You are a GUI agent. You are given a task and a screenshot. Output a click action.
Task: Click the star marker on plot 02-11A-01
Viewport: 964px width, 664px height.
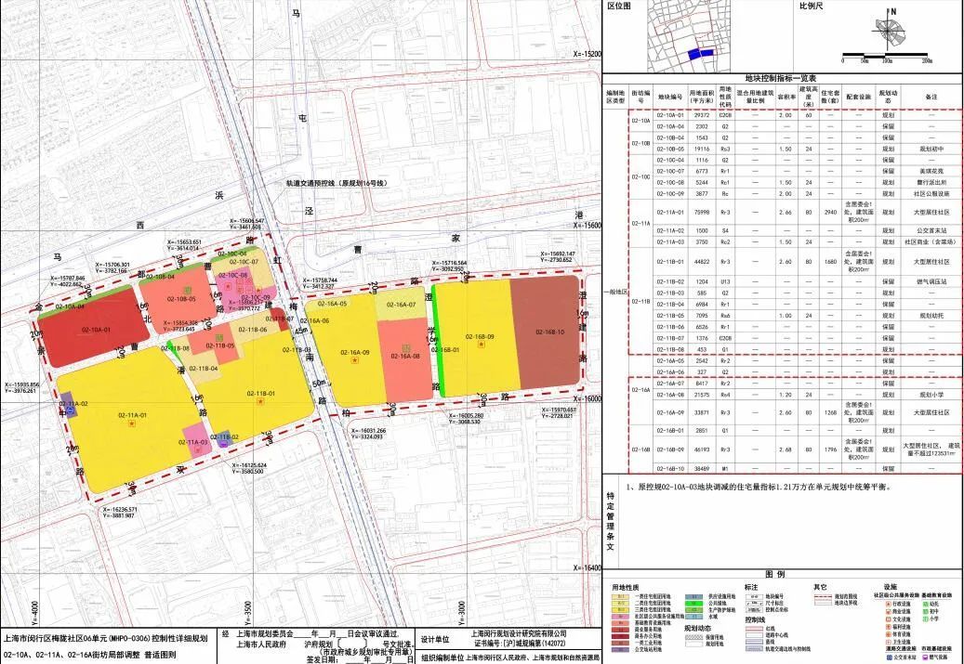(x=132, y=423)
